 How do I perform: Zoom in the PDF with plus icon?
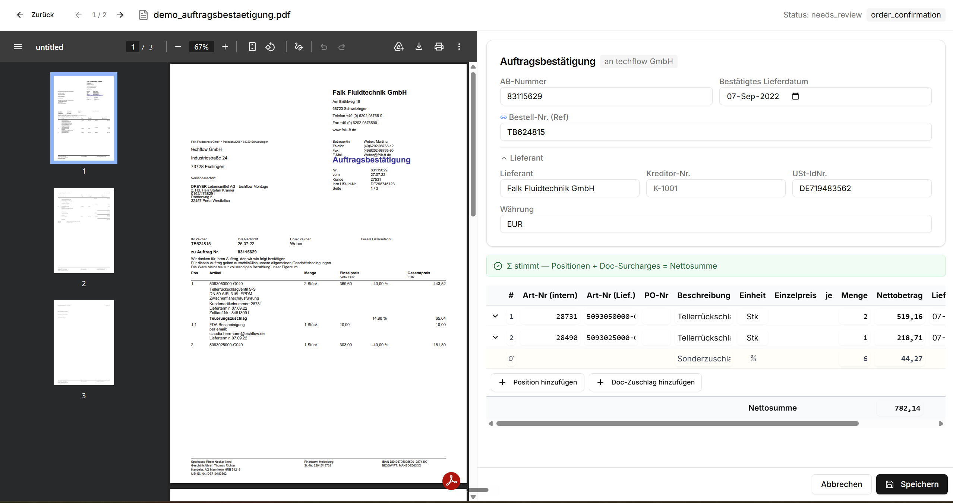225,47
